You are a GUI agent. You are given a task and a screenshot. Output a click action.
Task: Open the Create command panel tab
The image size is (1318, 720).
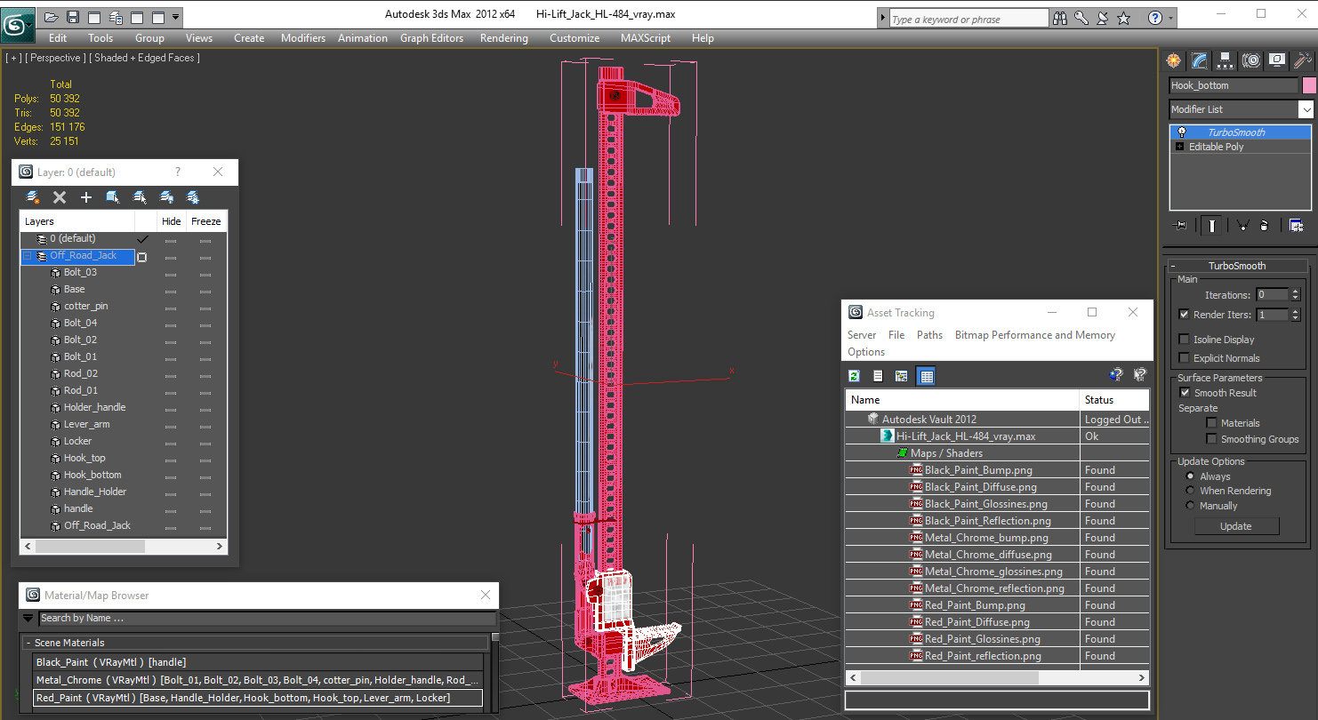(x=1174, y=60)
